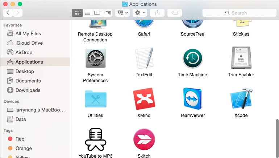This screenshot has width=279, height=158.
Task: Click the System Preferences label text
Action: (x=95, y=78)
